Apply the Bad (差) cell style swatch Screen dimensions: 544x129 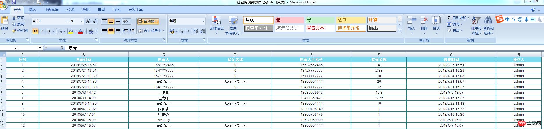289,20
